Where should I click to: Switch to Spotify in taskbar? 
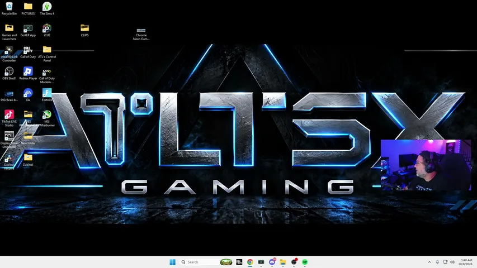(x=305, y=262)
